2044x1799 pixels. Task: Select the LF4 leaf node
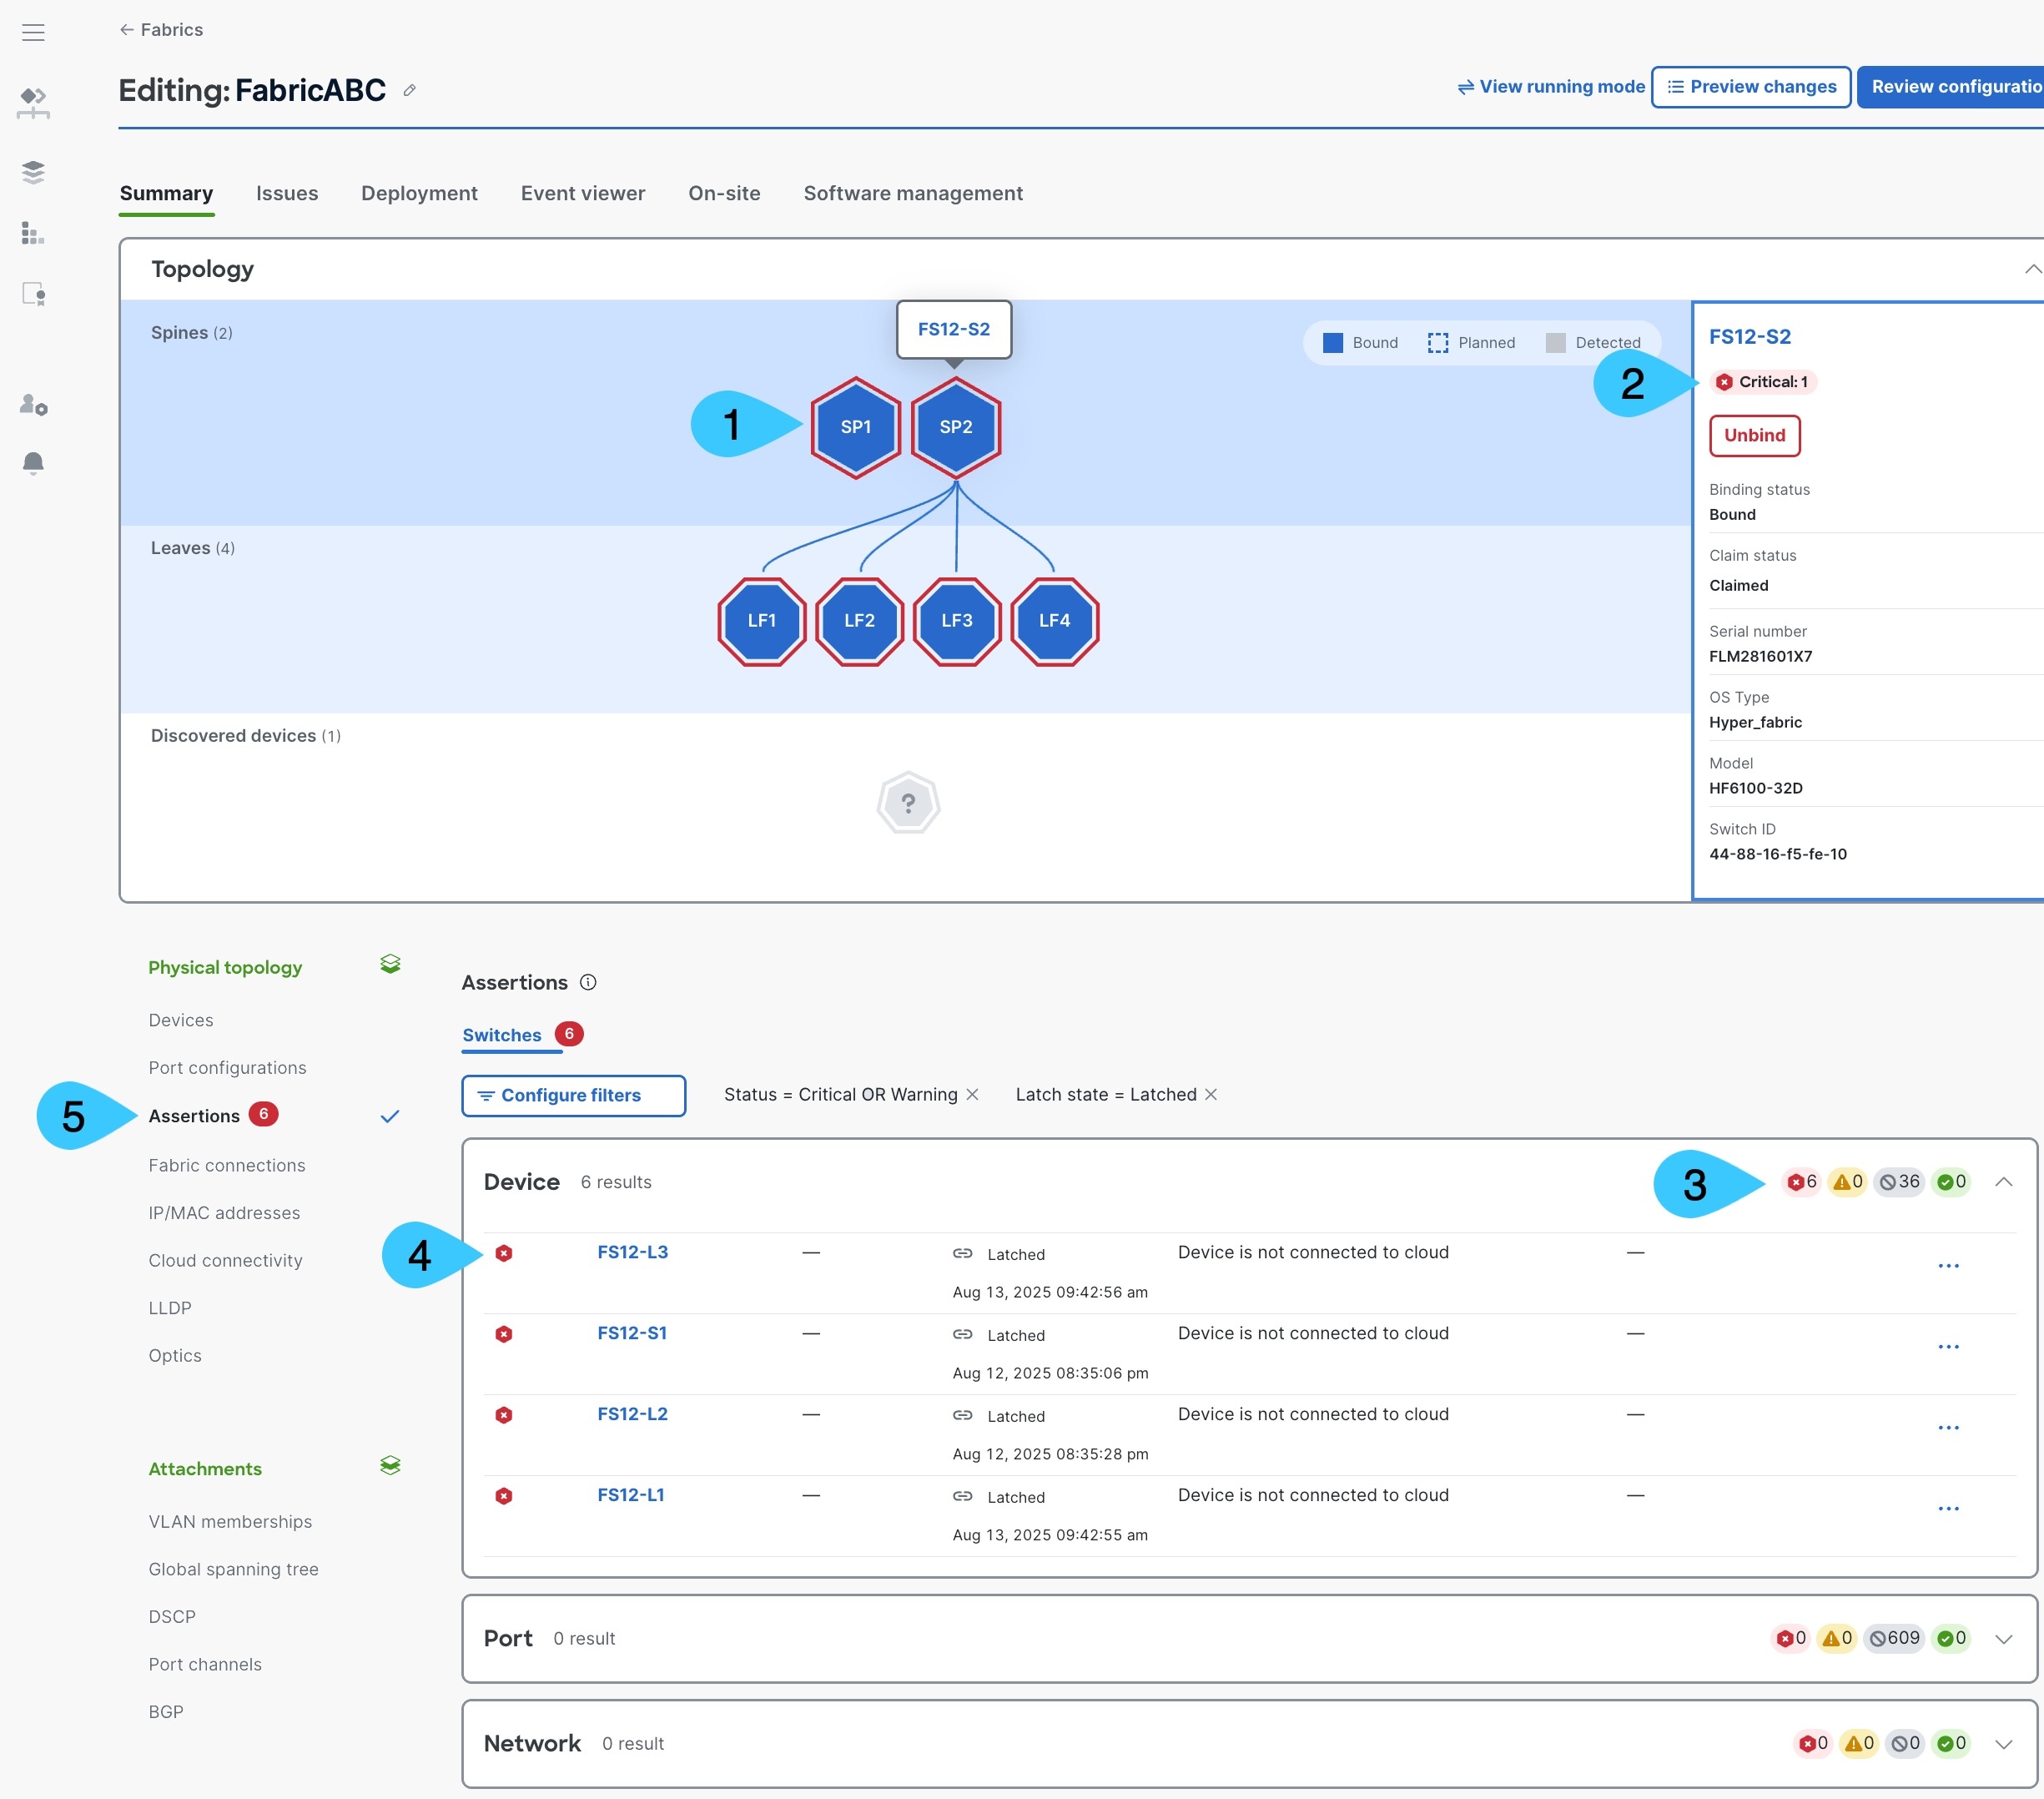tap(1054, 621)
